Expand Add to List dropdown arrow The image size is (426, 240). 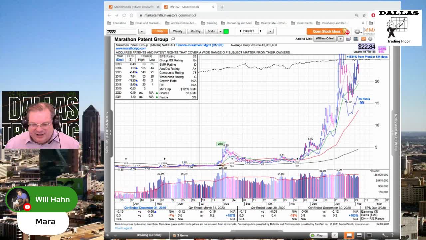[340, 39]
